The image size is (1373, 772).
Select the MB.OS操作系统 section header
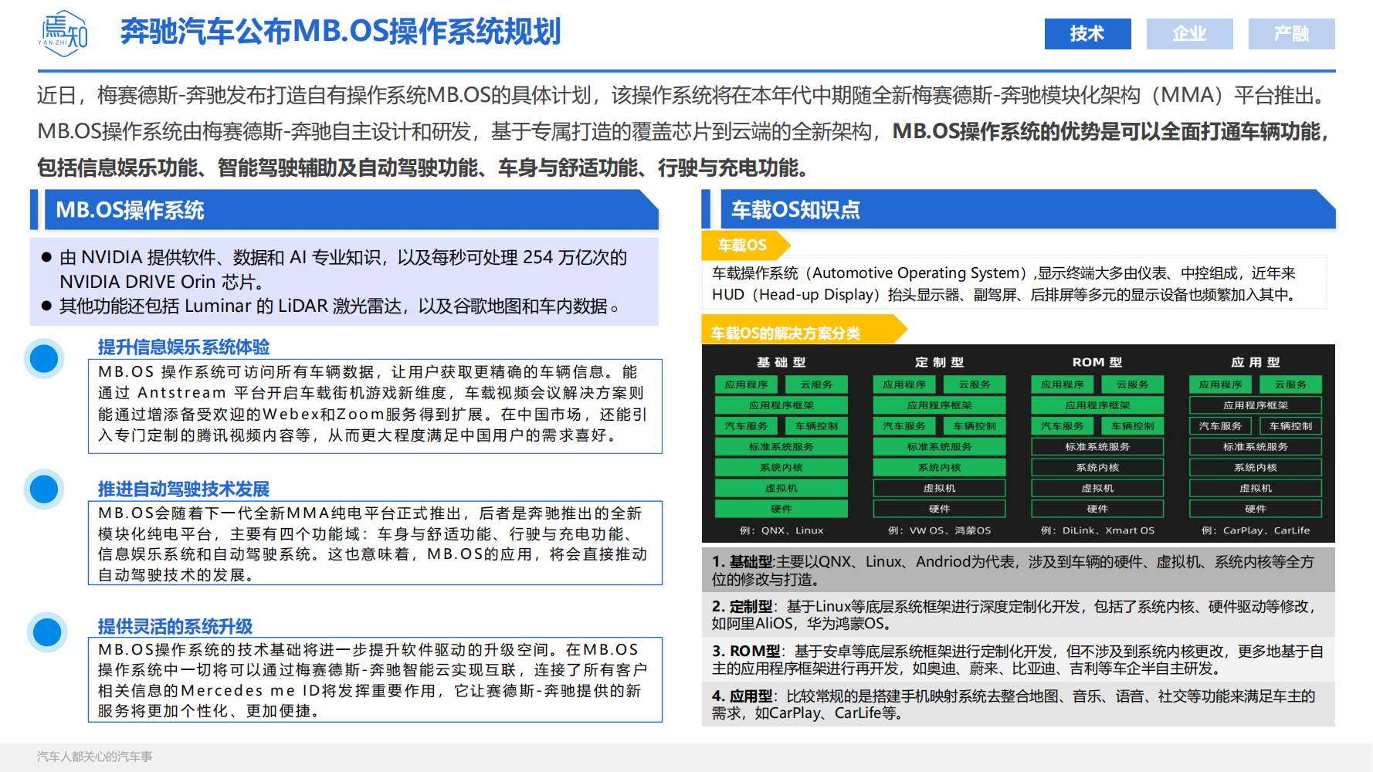pyautogui.click(x=351, y=210)
